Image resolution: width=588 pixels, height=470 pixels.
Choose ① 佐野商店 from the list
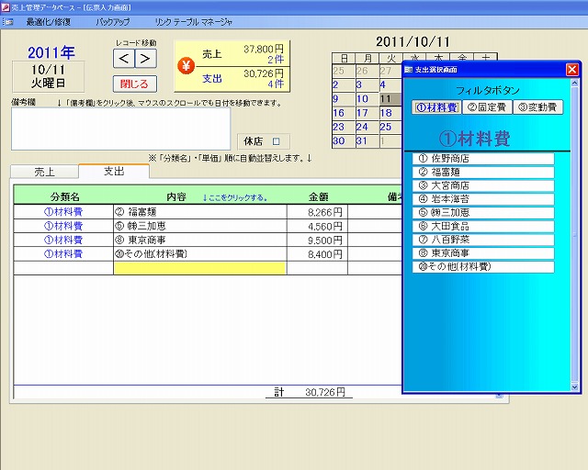click(483, 159)
